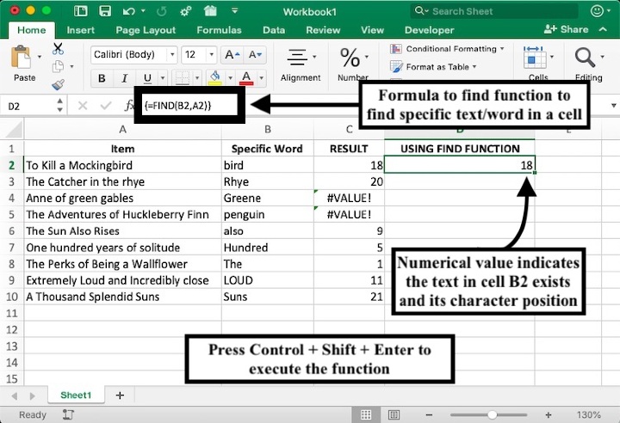Screen dimensions: 620x423
Task: Open underline style dropdown arrow
Action: coord(162,78)
